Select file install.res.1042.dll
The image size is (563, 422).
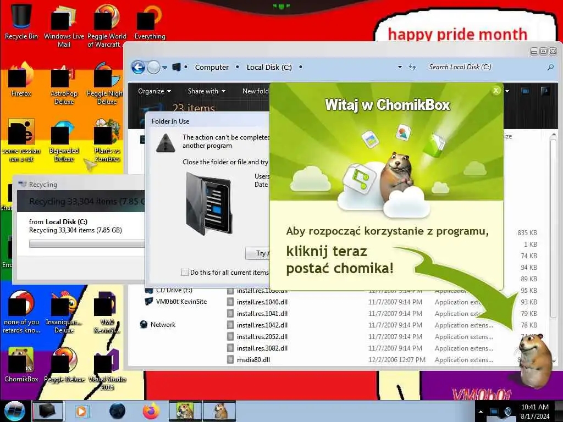[257, 325]
